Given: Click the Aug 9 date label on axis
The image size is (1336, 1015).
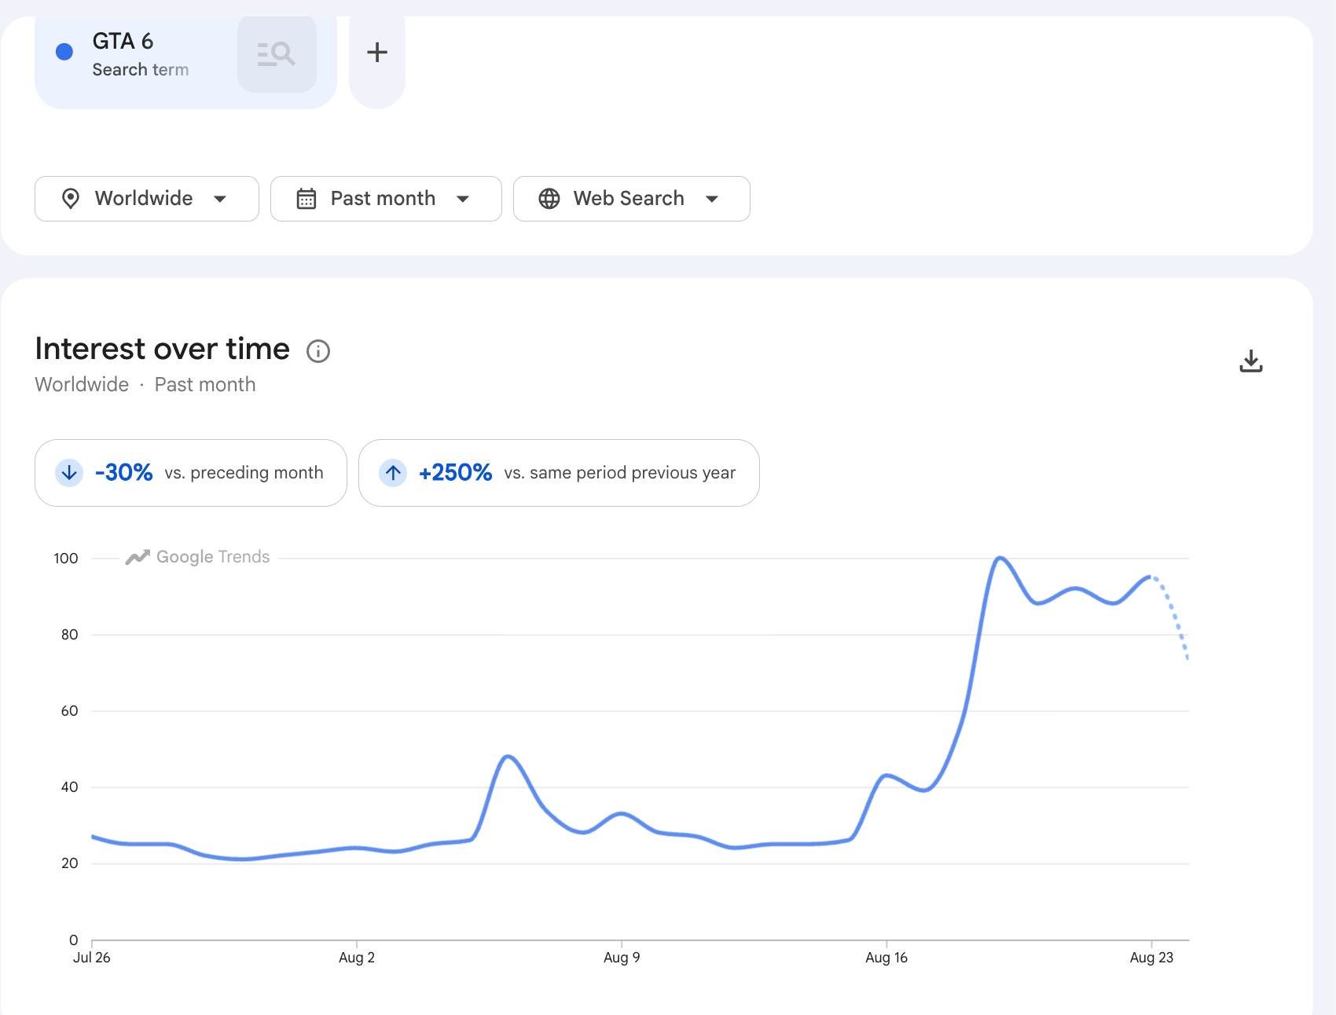Looking at the screenshot, I should click(x=622, y=958).
